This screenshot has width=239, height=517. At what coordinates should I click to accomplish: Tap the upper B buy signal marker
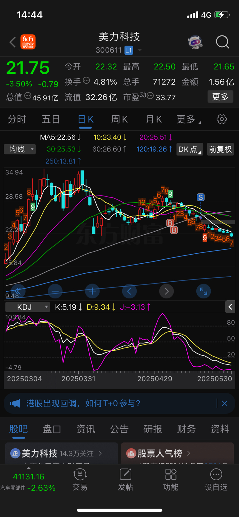pos(170,223)
